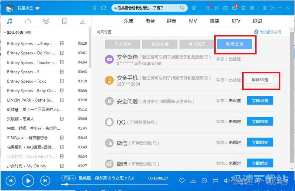Click the play button
The height and width of the screenshot is (191, 295).
point(28,181)
